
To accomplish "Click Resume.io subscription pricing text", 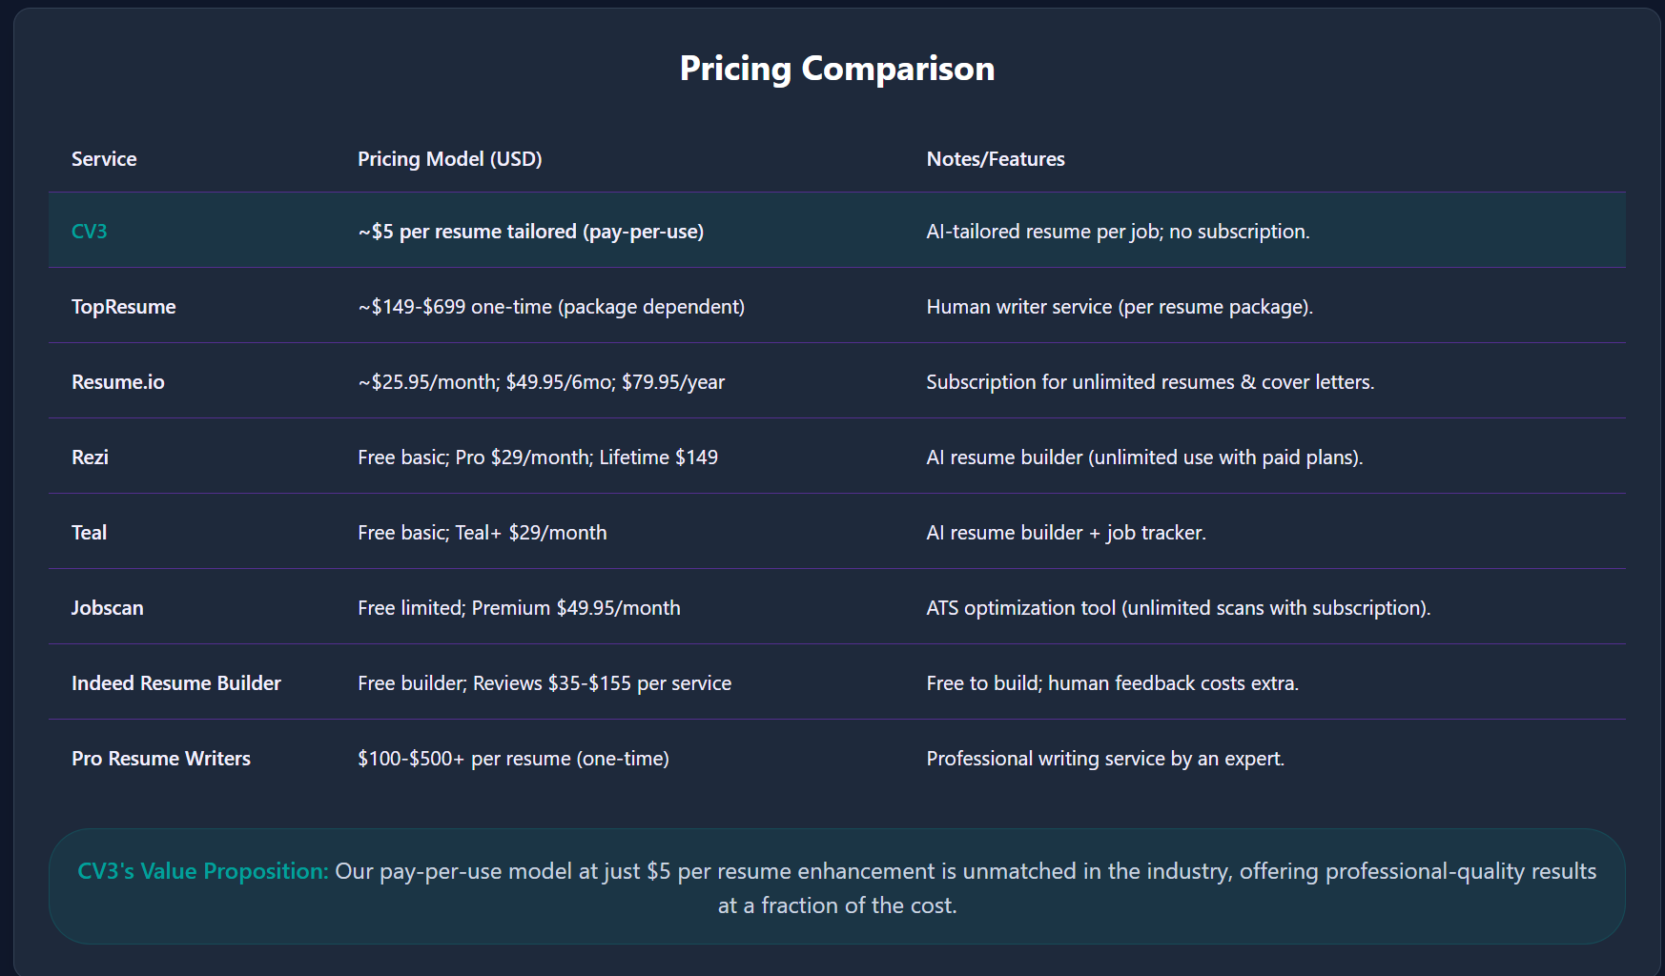I will pyautogui.click(x=541, y=382).
